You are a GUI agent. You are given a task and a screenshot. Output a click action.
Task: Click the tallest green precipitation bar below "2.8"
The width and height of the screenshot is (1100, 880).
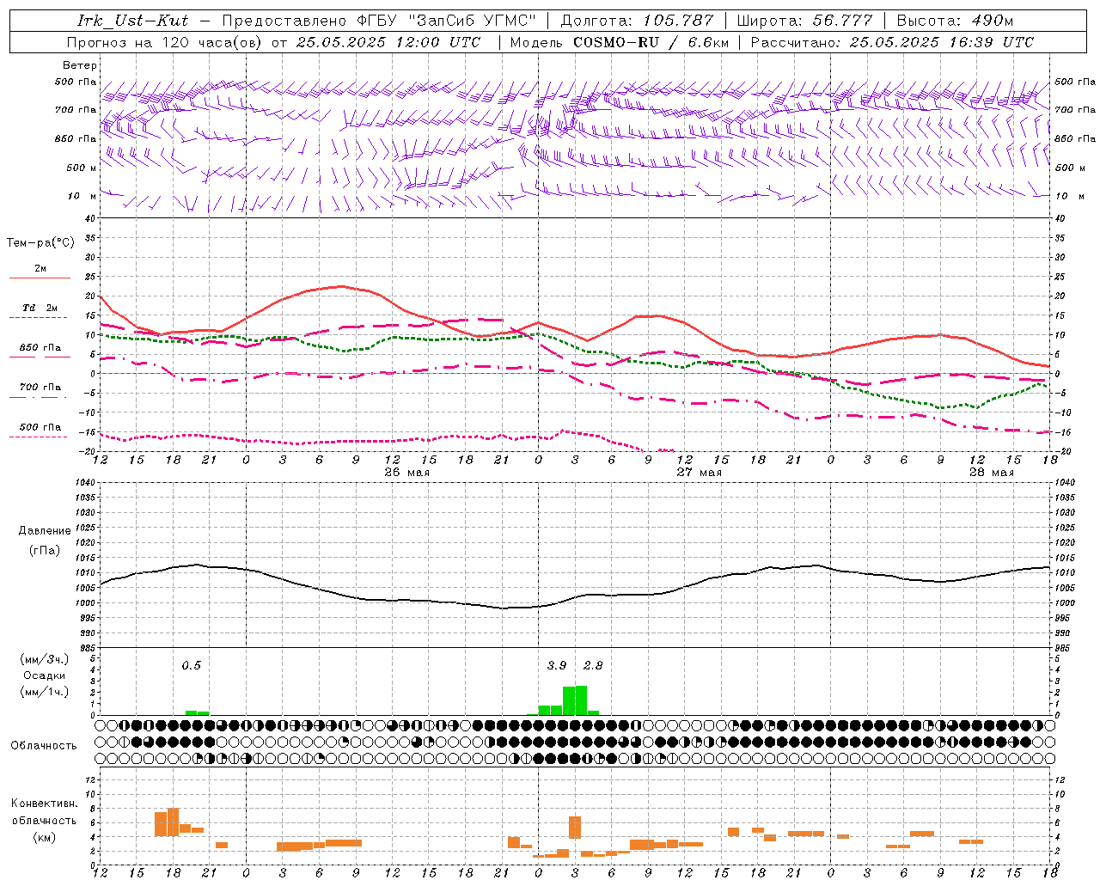(x=581, y=700)
